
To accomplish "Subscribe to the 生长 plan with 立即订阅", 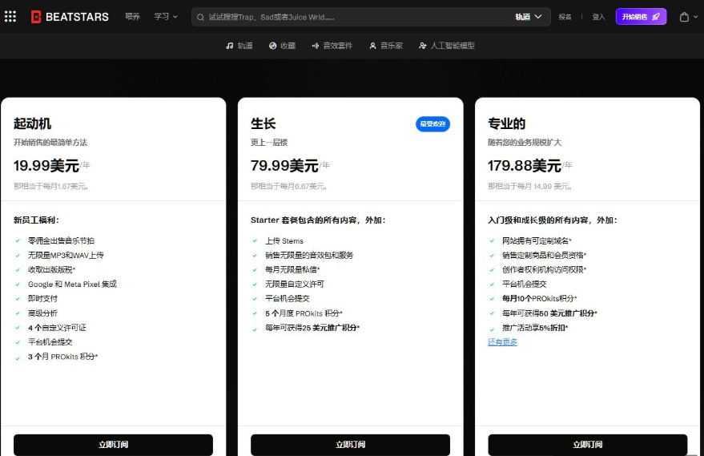I will point(350,445).
